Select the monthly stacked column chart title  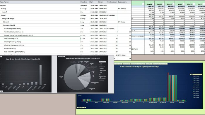tap(139, 67)
